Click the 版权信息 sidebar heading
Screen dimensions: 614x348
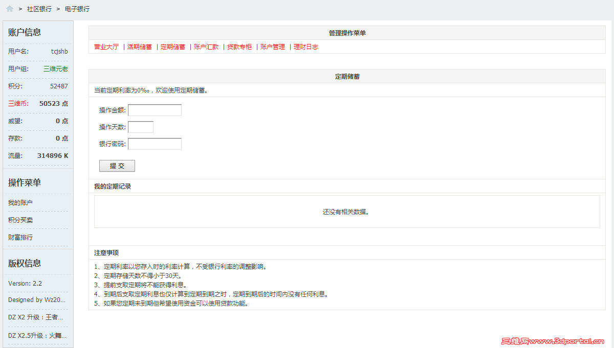(25, 263)
